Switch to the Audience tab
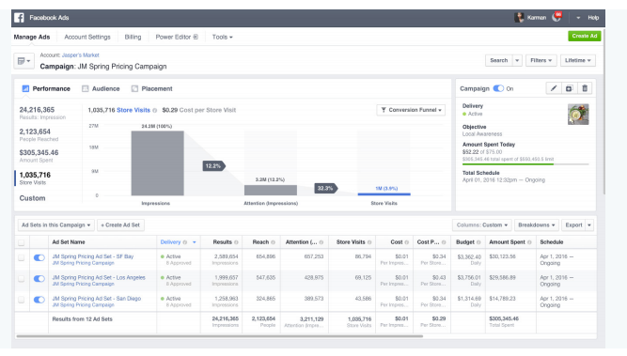This screenshot has height=356, width=627. (101, 88)
